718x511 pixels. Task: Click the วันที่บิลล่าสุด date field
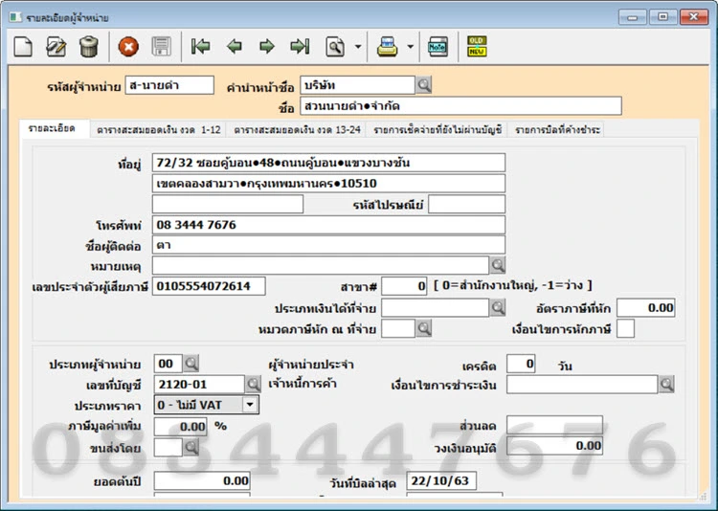pos(441,480)
